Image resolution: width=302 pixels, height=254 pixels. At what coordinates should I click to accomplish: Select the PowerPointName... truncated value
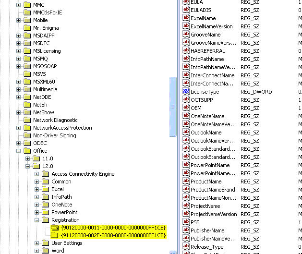pyautogui.click(x=213, y=173)
